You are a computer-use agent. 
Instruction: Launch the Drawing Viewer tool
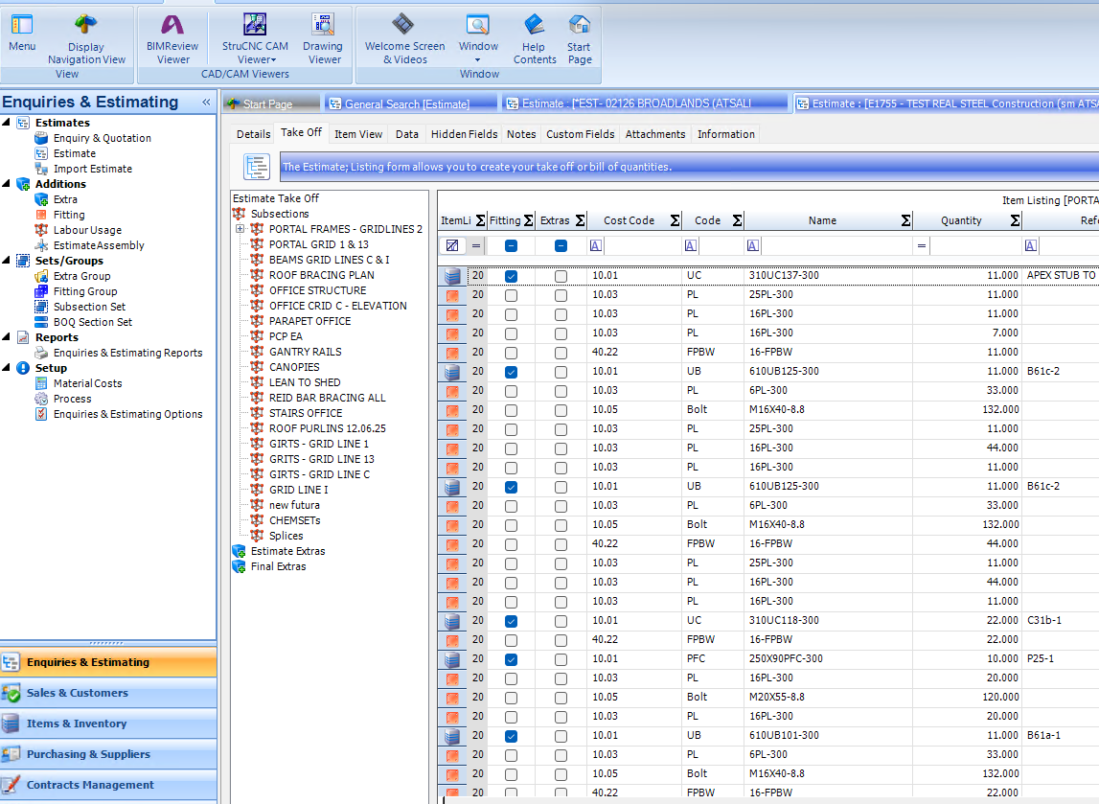(323, 26)
